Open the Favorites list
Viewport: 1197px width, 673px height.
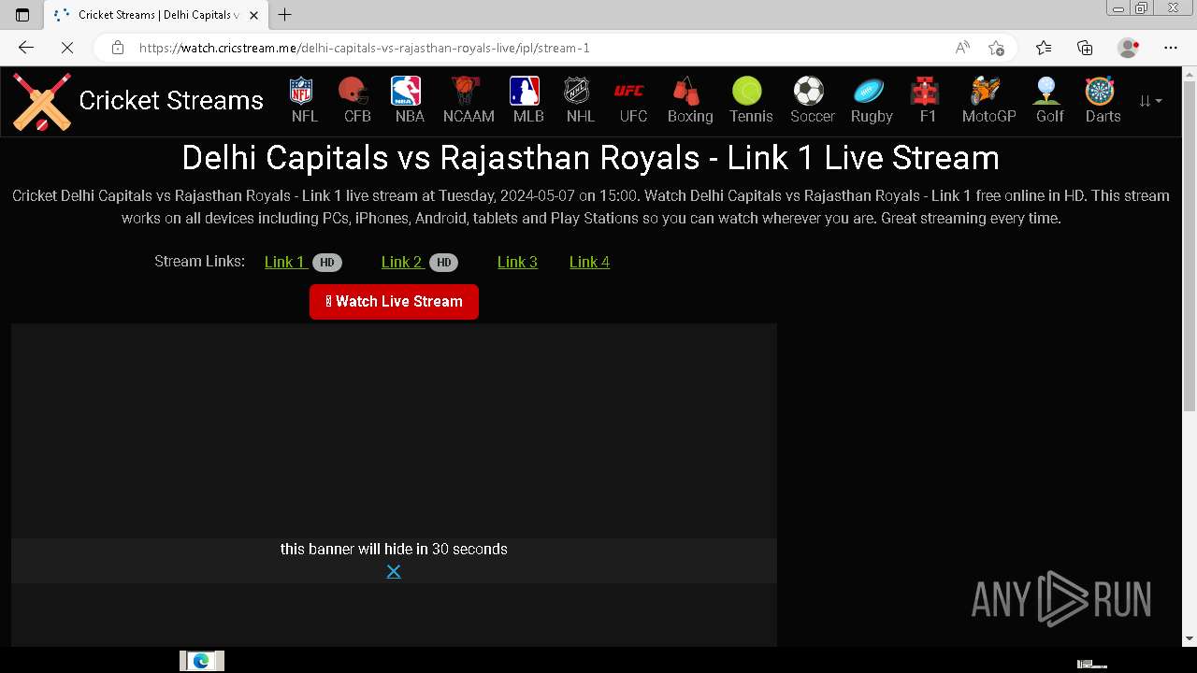tap(1044, 48)
